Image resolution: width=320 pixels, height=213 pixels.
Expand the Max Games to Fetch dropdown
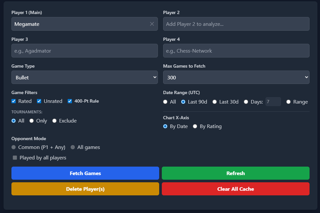click(236, 77)
